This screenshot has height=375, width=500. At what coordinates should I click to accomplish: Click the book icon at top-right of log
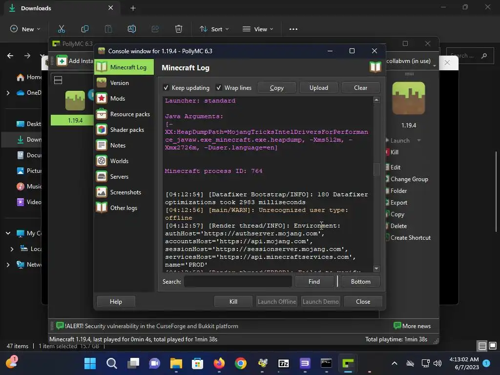click(x=375, y=67)
